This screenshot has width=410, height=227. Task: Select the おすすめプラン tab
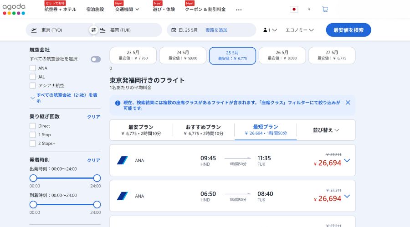[203, 130]
